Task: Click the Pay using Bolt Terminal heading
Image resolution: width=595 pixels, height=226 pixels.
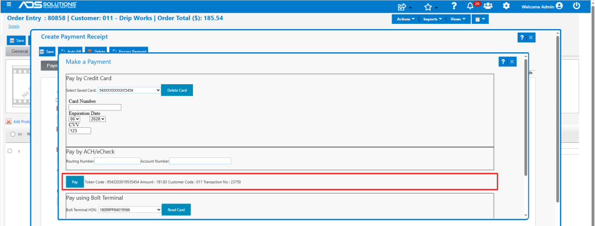Action: point(95,198)
